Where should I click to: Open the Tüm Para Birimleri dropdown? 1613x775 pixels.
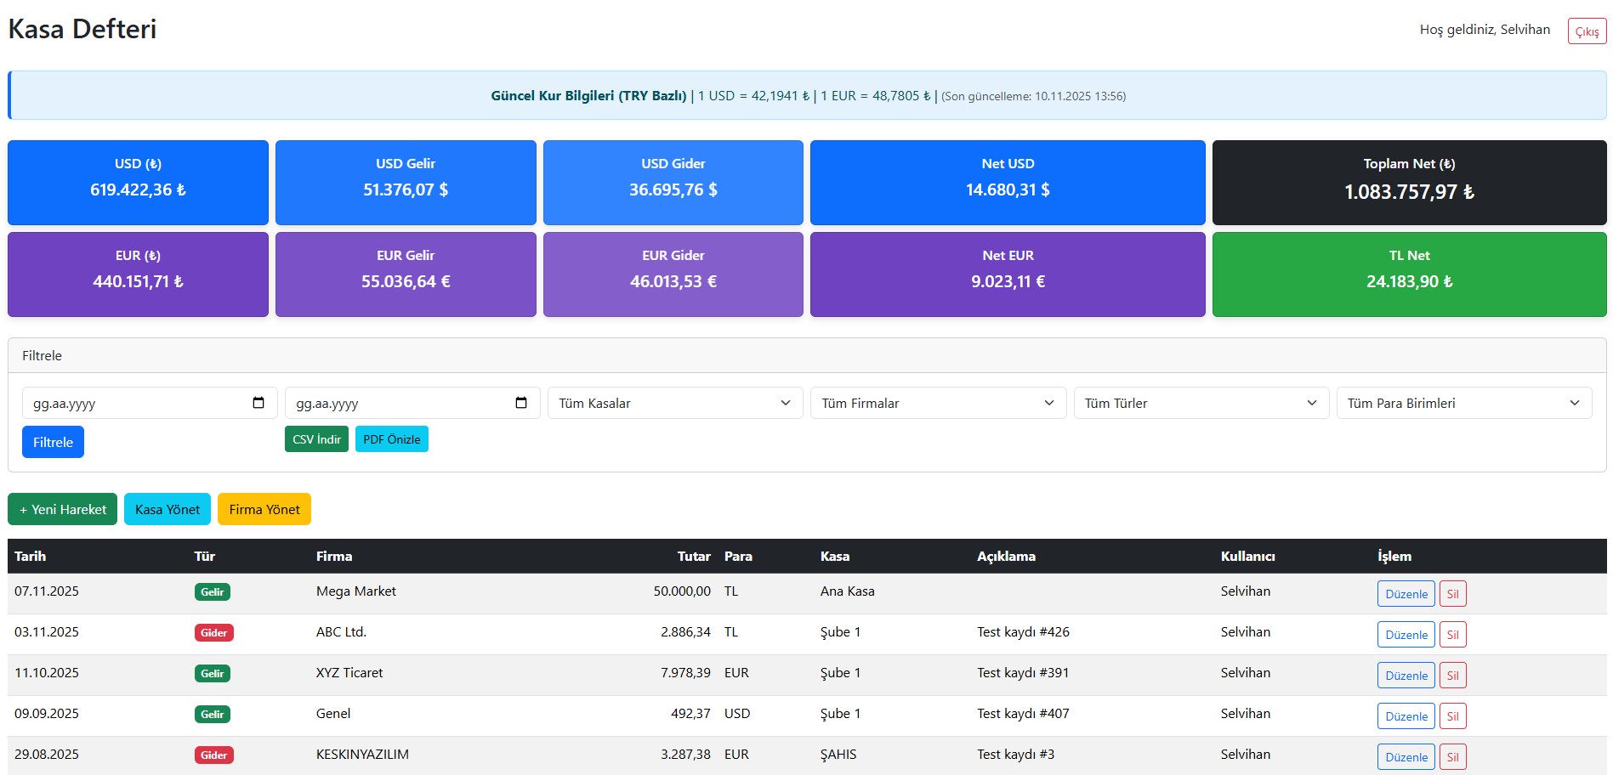pyautogui.click(x=1463, y=403)
